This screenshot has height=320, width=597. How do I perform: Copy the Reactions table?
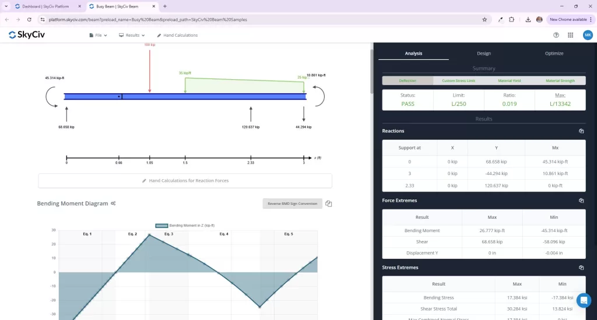(x=581, y=131)
